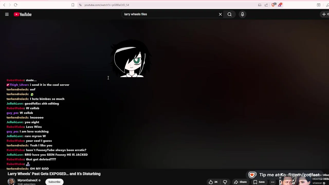Share this video
329x185 pixels.
pyautogui.click(x=240, y=182)
